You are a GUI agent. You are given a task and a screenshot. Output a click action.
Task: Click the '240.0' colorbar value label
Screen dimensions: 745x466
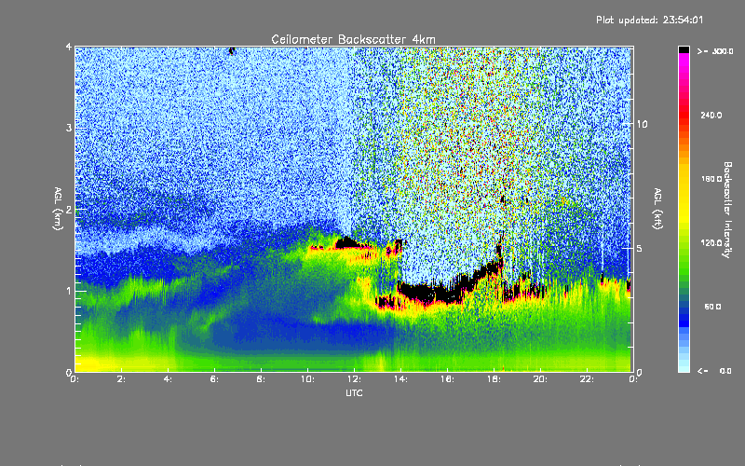coord(711,116)
